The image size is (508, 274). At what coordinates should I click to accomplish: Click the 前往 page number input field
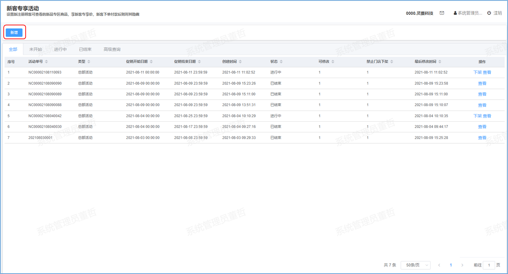tap(489, 265)
